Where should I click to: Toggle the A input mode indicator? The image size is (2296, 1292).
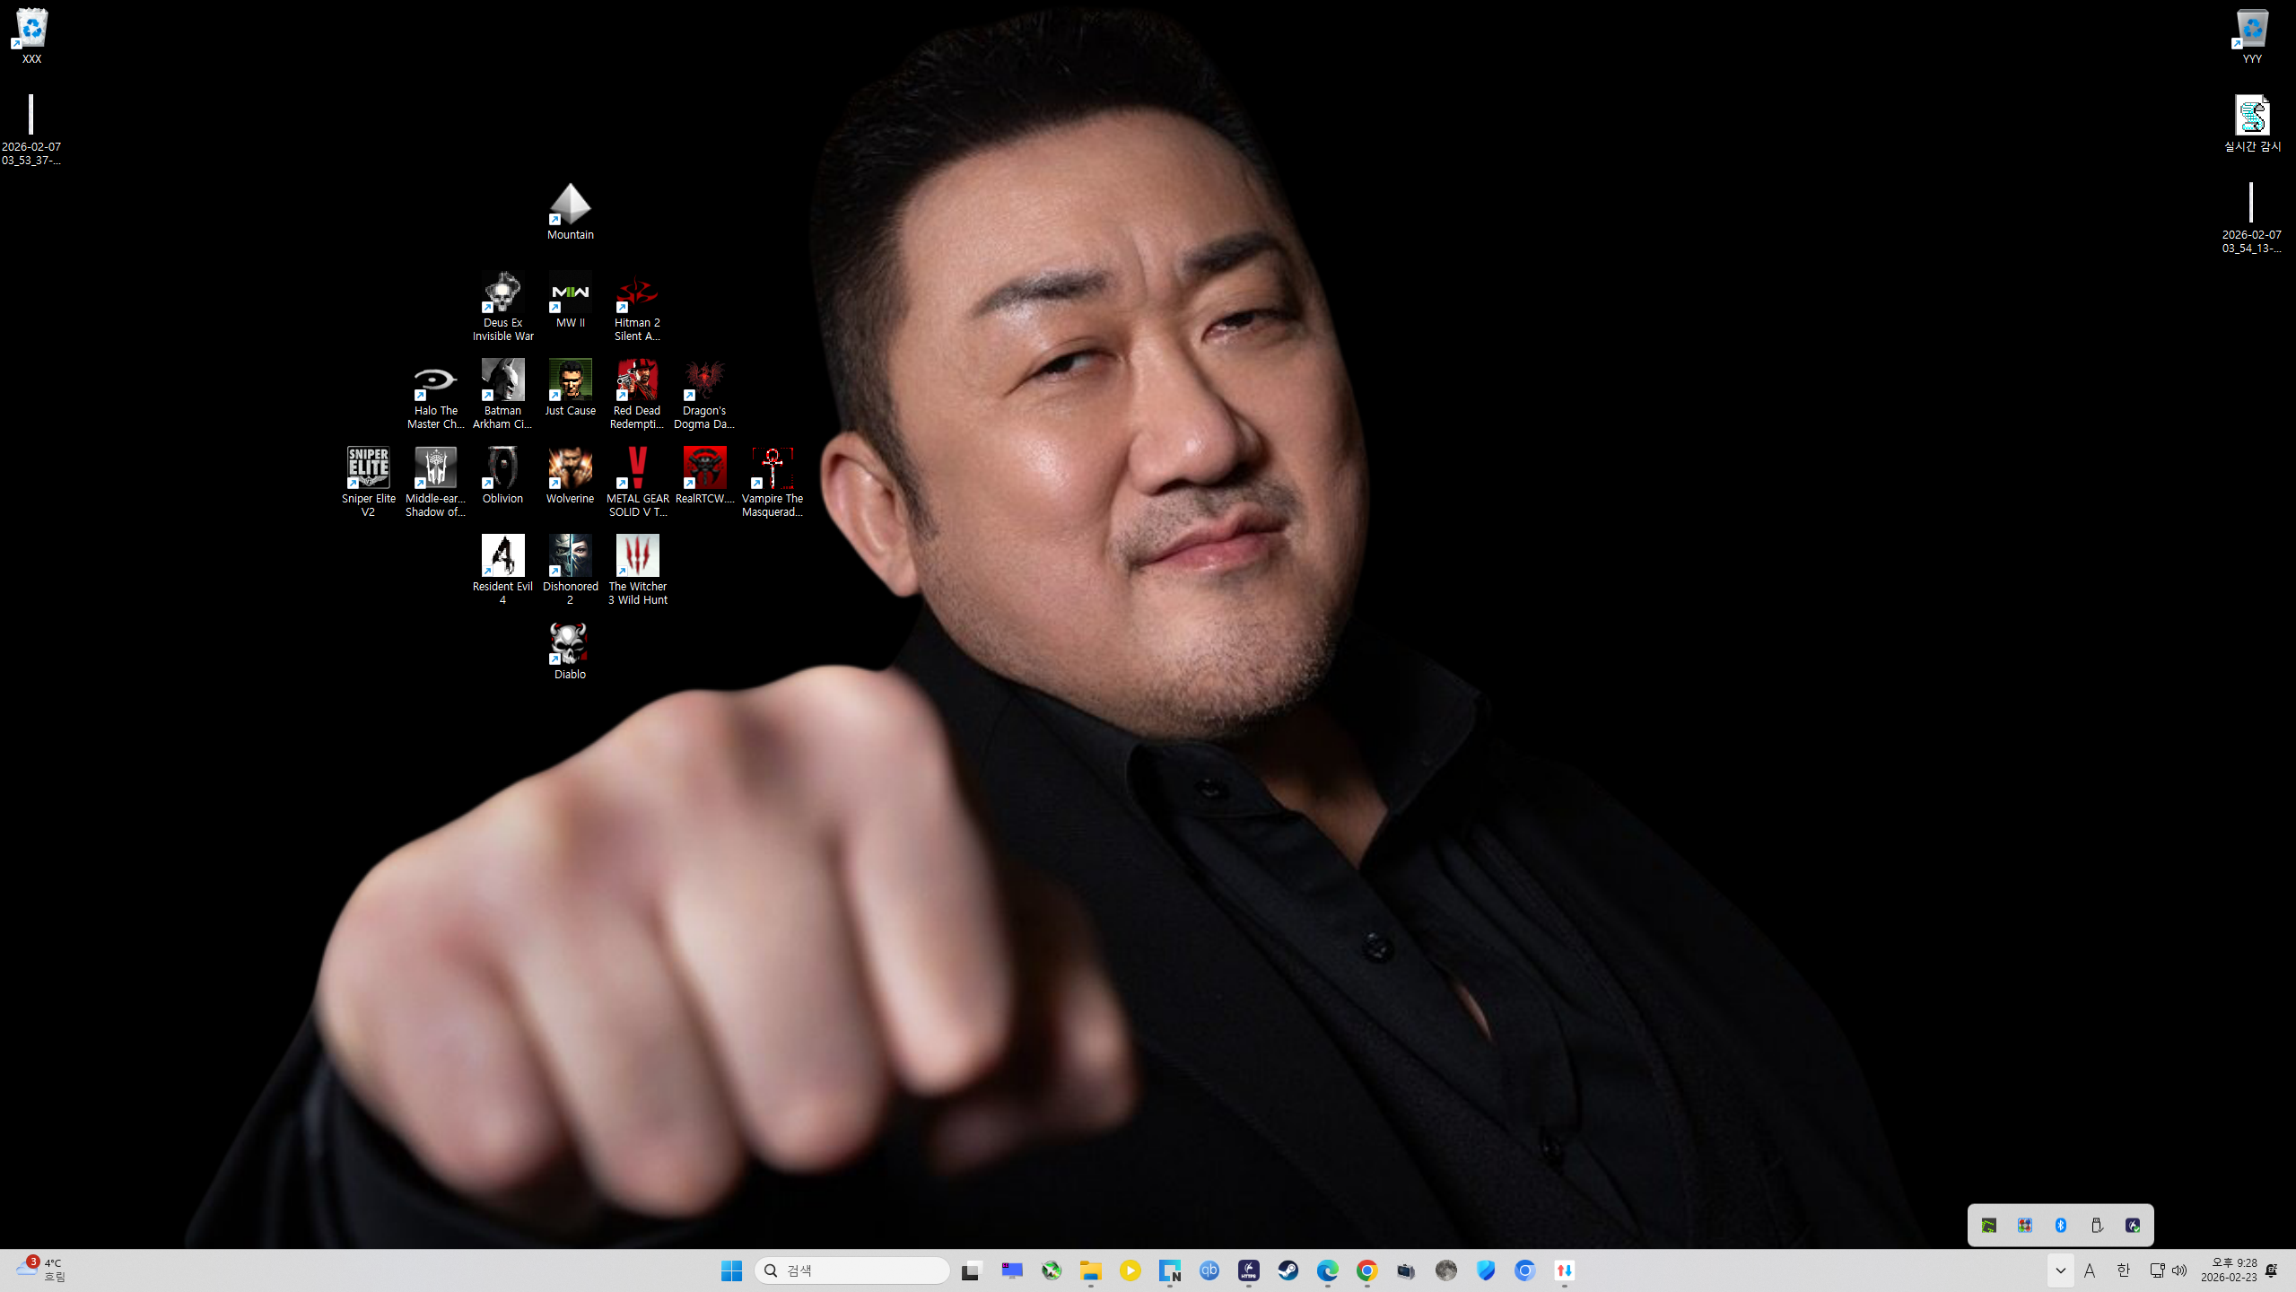tap(2090, 1270)
